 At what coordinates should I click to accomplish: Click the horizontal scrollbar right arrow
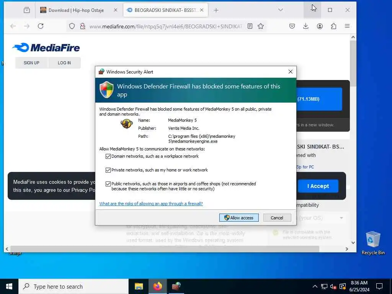347,249
